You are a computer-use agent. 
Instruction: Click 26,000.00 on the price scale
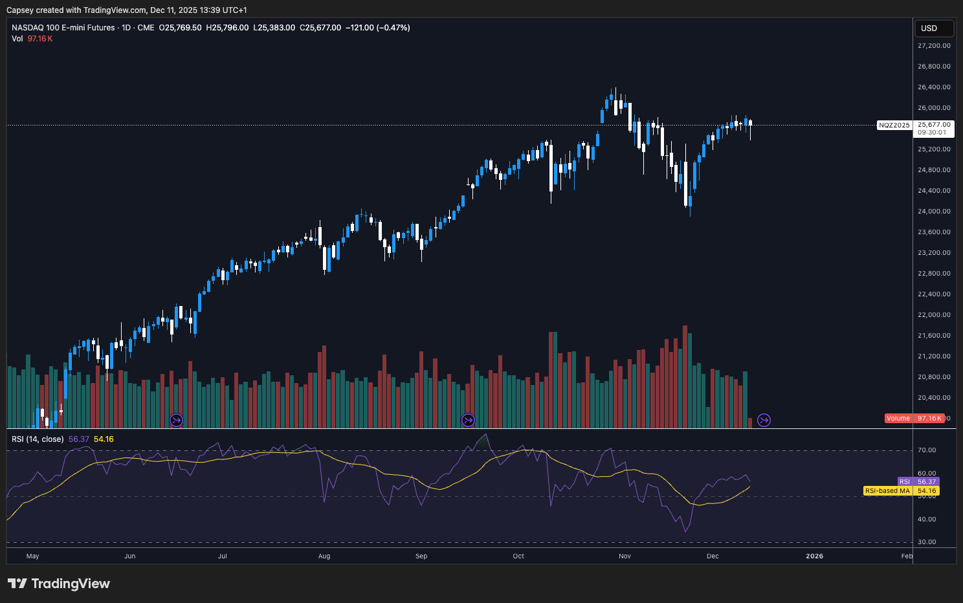934,107
